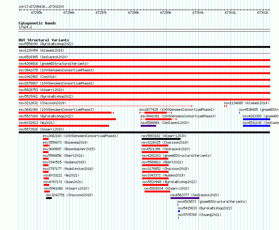279x230 pixels.
Task: Open nsv5872826 (Almarri2020) variant label
Action: 41,129
